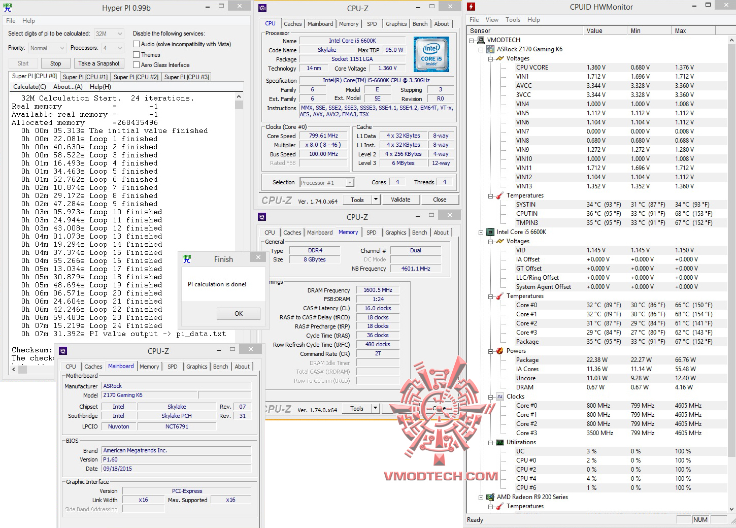
Task: Click the Clocks icon in HWMonitor tree
Action: coord(500,397)
